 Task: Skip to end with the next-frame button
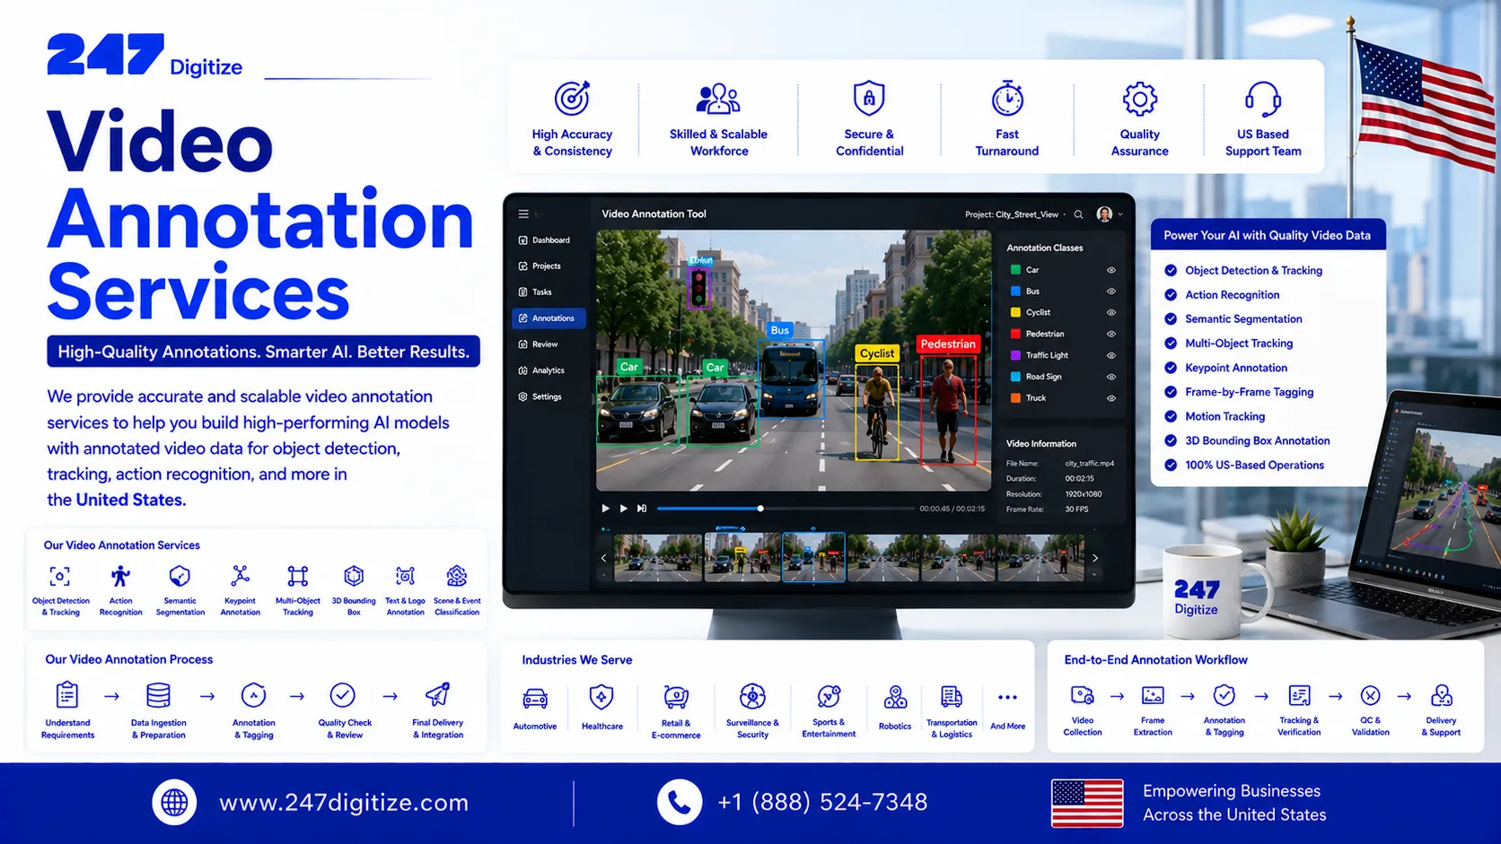[x=641, y=509]
